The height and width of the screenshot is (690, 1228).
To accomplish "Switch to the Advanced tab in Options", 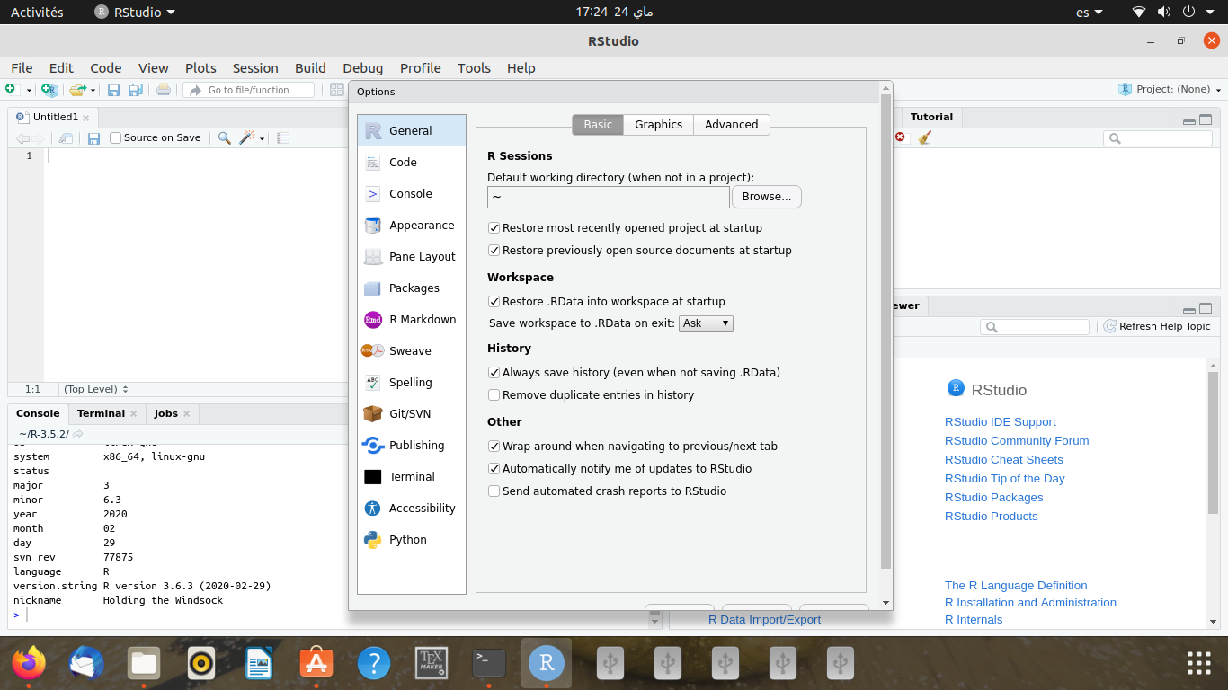I will (732, 125).
